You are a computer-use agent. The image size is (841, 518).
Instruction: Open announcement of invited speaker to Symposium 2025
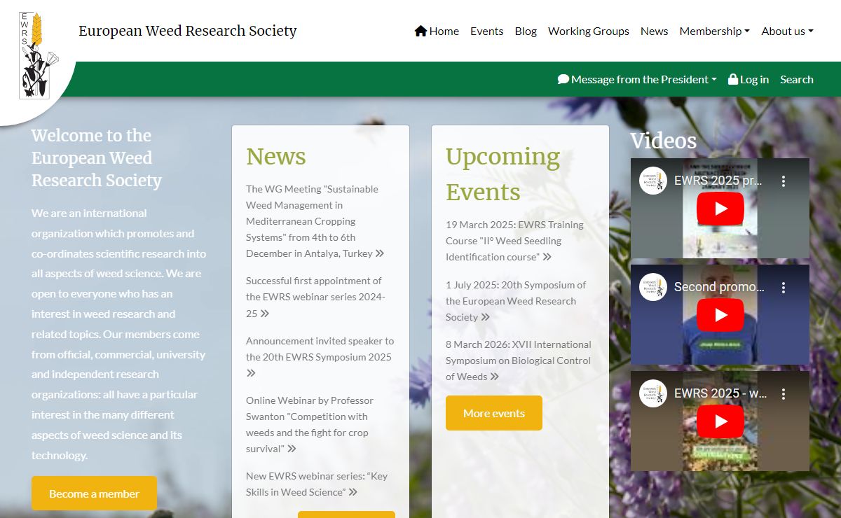coord(320,357)
